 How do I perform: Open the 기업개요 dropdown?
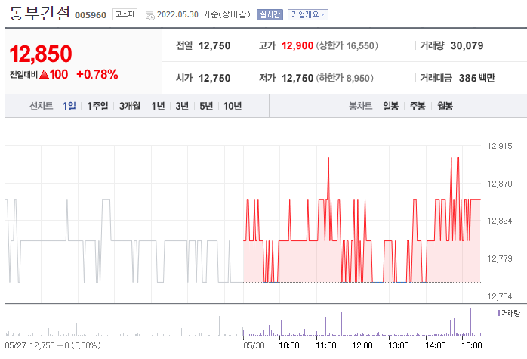pyautogui.click(x=308, y=14)
